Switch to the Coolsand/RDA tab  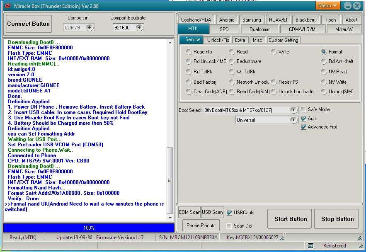point(196,20)
